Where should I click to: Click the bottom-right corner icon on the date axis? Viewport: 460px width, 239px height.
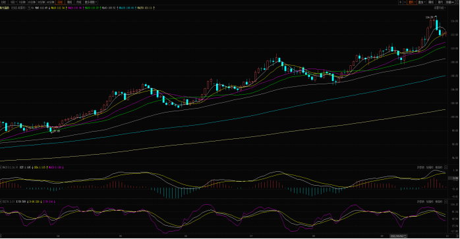coord(457,236)
